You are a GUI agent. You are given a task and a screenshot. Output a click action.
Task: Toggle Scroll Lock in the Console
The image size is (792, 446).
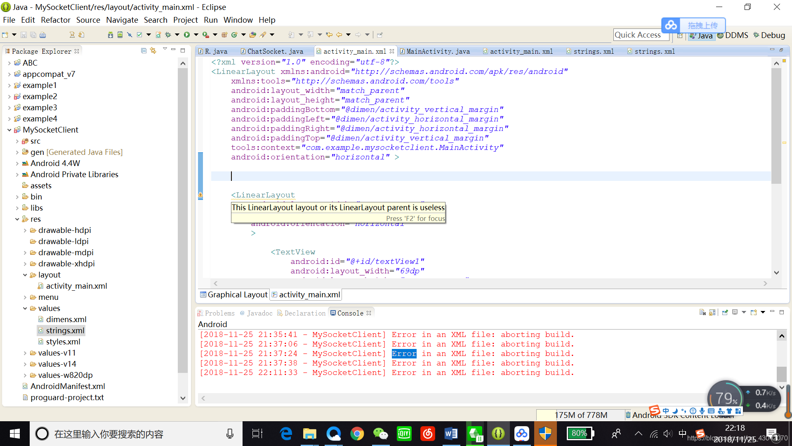click(x=712, y=313)
